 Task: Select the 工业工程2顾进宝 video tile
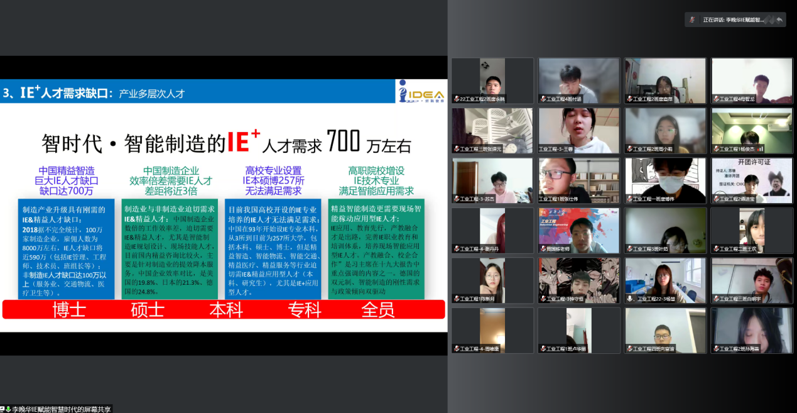point(752,180)
